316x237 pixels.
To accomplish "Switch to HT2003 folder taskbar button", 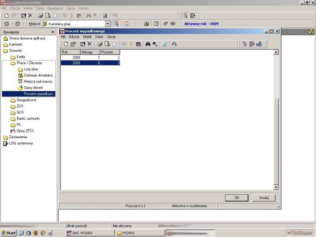I will pos(140,233).
